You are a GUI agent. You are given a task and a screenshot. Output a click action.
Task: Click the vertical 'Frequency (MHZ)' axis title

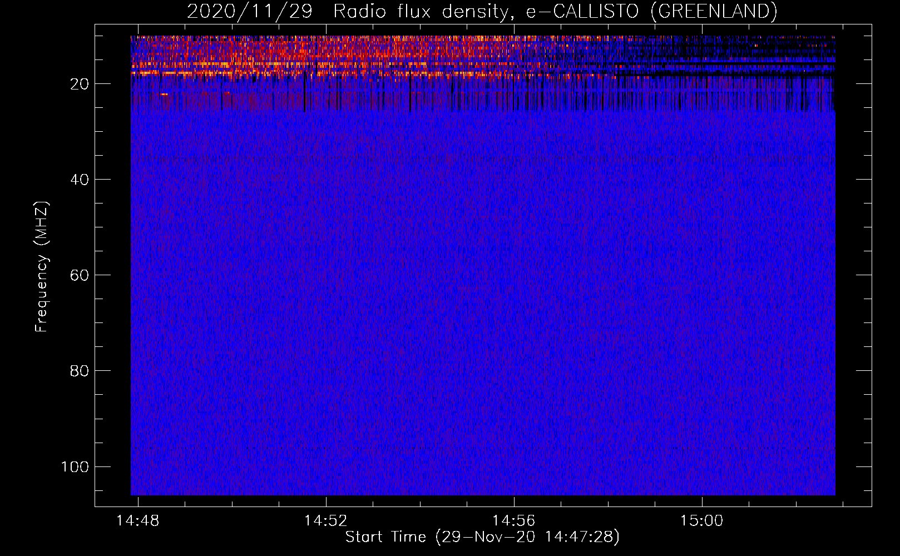pyautogui.click(x=42, y=267)
